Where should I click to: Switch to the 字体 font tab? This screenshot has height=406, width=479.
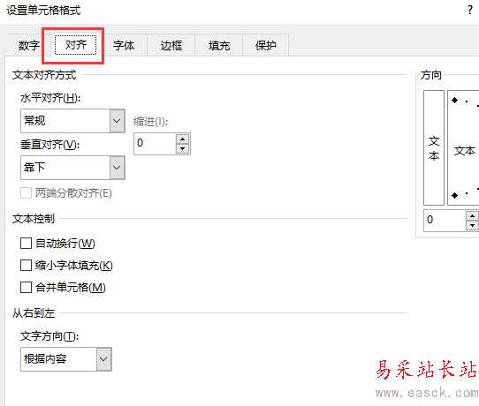coord(124,45)
